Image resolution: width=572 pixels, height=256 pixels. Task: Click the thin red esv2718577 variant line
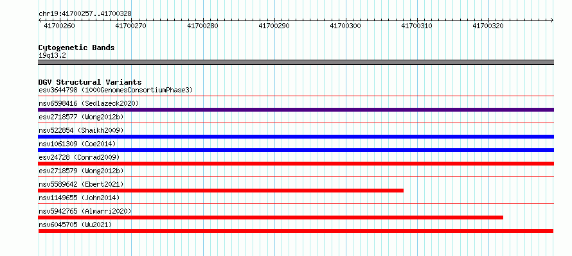point(296,123)
